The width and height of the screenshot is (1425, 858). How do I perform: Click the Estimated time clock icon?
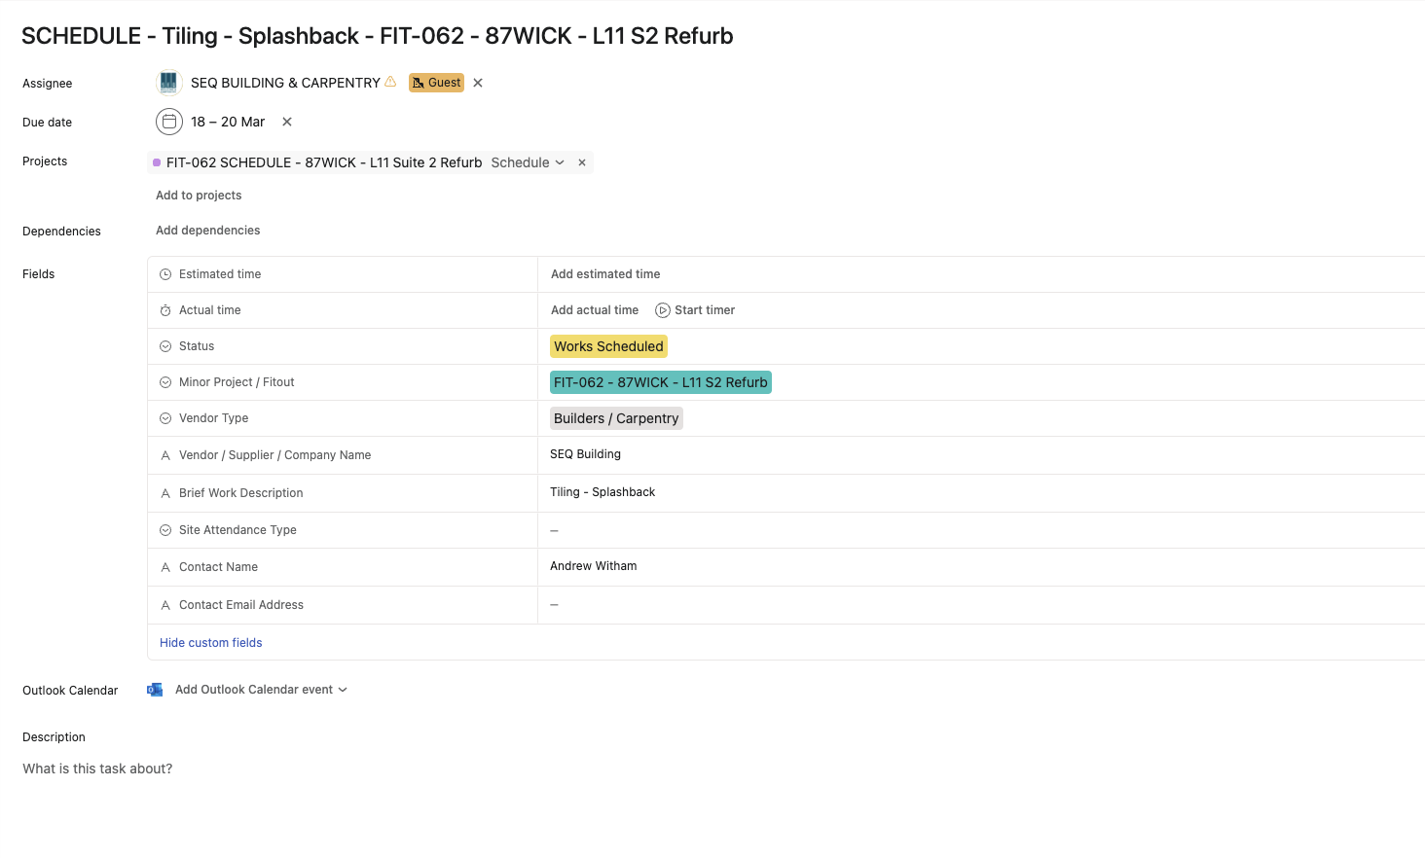[x=165, y=274]
